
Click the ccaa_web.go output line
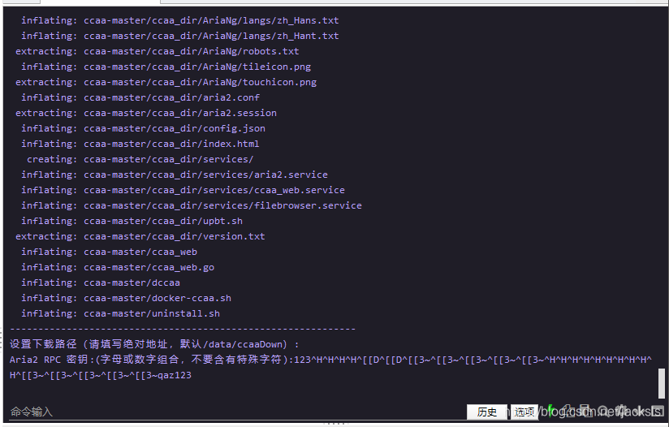(x=118, y=267)
